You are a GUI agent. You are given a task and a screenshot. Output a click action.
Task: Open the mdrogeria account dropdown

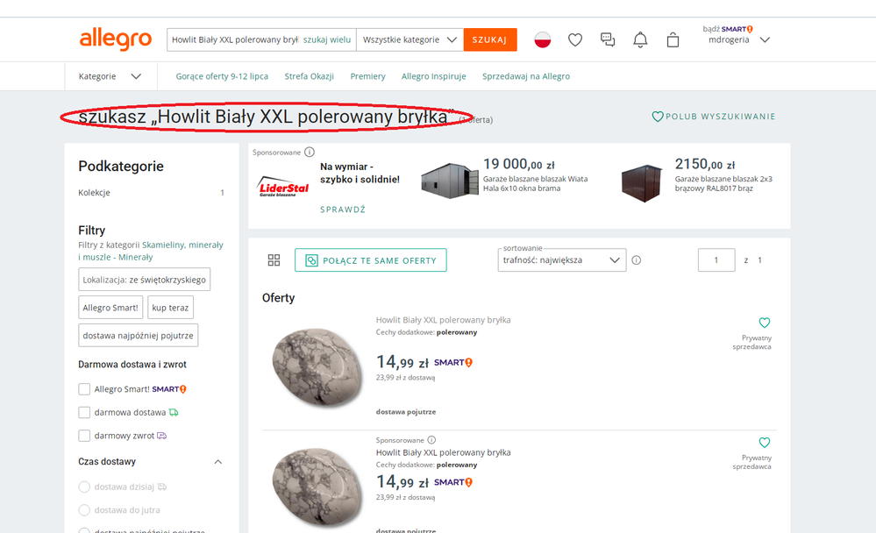point(738,39)
